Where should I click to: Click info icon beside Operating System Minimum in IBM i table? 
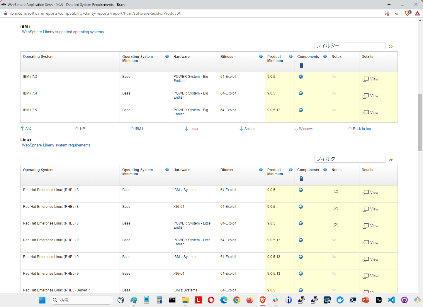click(167, 56)
